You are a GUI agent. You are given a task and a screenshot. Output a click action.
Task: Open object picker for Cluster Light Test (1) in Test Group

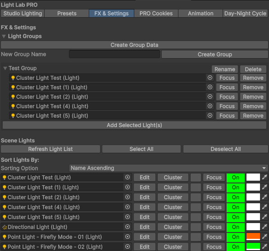pos(210,87)
